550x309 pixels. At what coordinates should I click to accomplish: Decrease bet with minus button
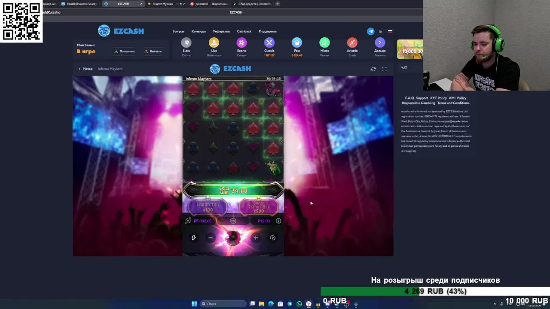[x=211, y=238]
